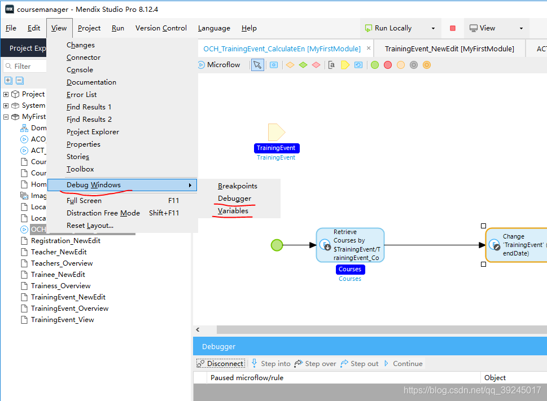Switch to TrainingEvent_NewEdit tab
Viewport: 547px width, 401px height.
(449, 49)
